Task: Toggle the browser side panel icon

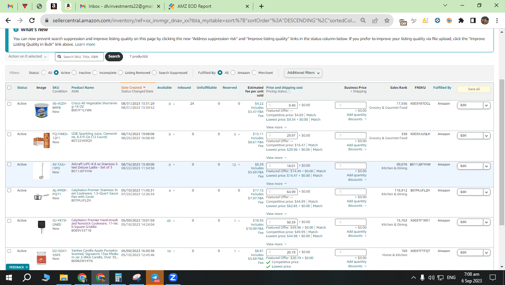Action: pos(473,21)
